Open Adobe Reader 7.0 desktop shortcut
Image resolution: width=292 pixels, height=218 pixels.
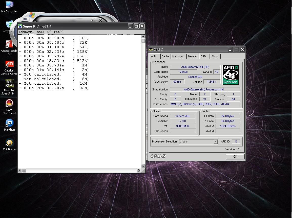[x=9, y=48]
